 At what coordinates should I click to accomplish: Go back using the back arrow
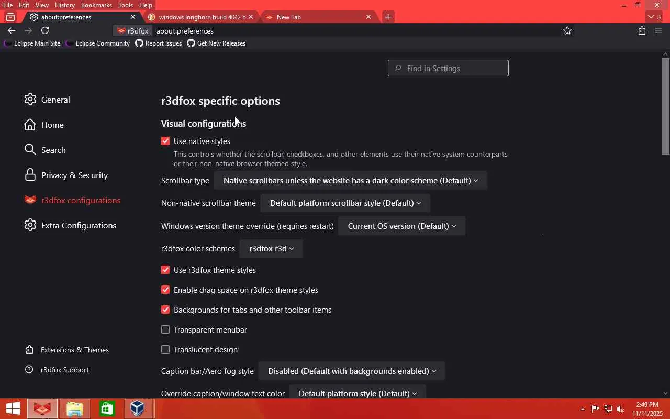coord(12,31)
